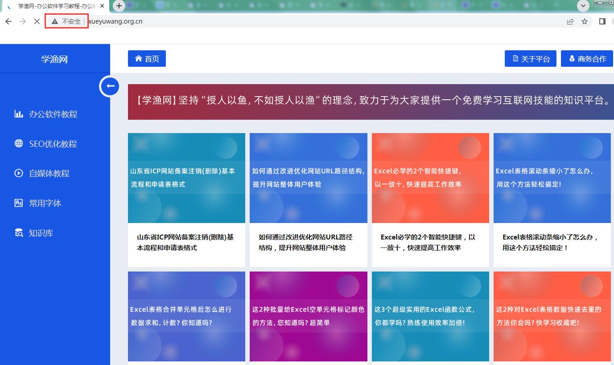
Task: Open the Excel表格数据快速去重 thumbnail
Action: [x=552, y=316]
